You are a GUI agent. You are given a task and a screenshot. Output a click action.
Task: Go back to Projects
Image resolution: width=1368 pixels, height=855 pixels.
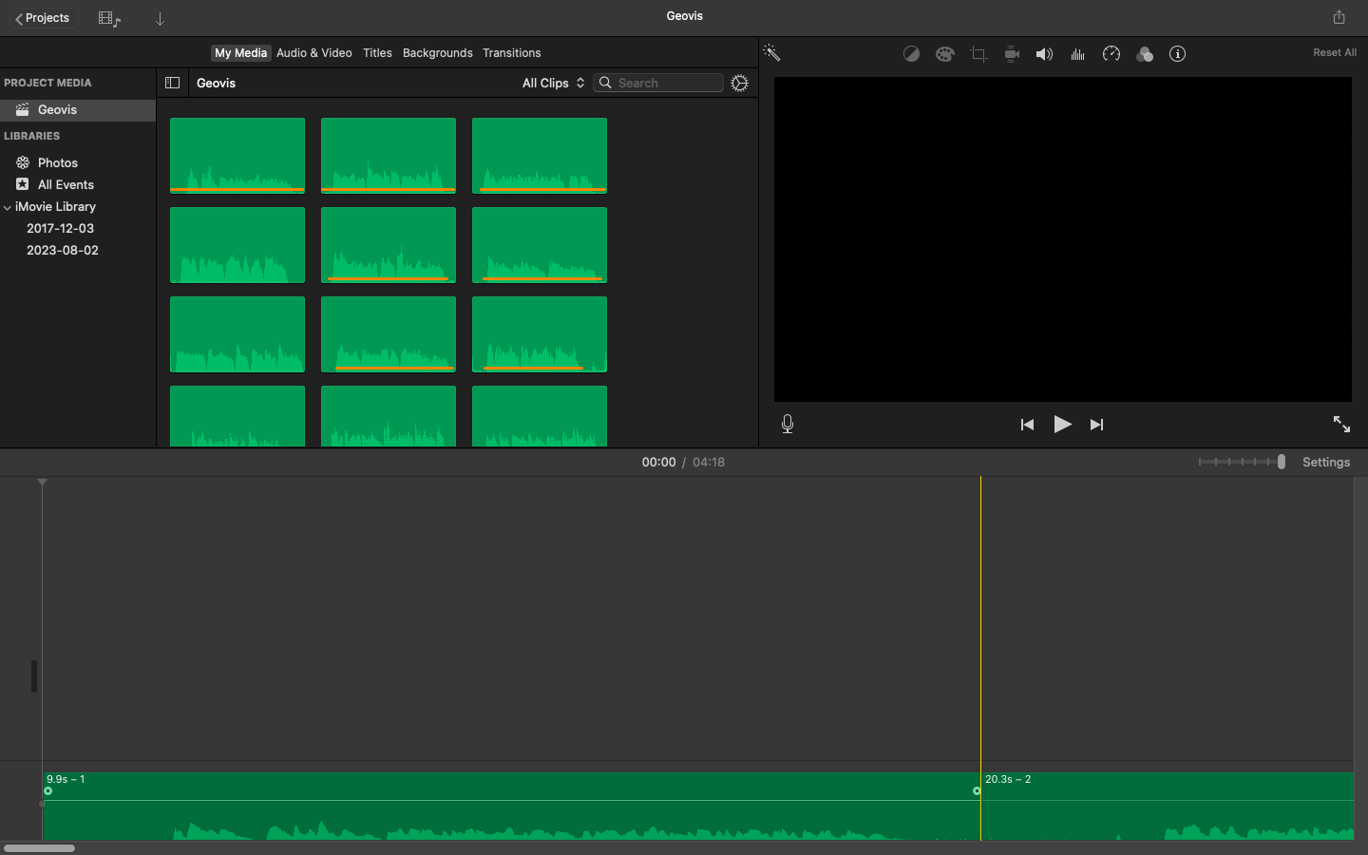(42, 18)
